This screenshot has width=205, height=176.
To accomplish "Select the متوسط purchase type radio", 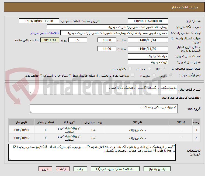I will 154,75.
